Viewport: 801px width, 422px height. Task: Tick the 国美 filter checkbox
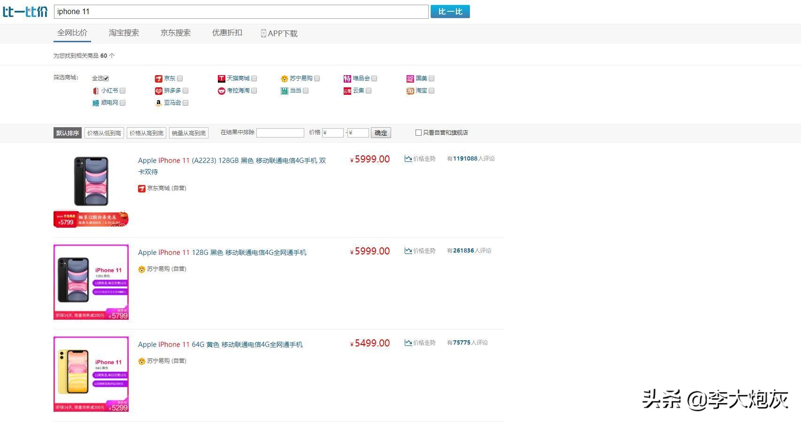[431, 78]
